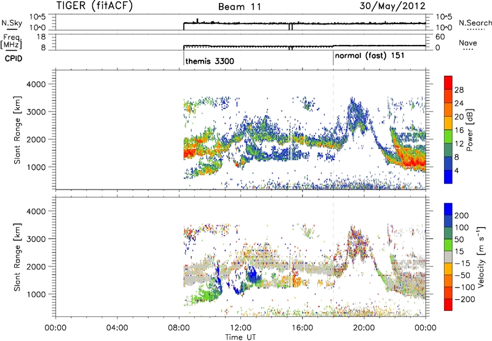Click the "Time UT" axis label
492x341 pixels.
(x=240, y=337)
